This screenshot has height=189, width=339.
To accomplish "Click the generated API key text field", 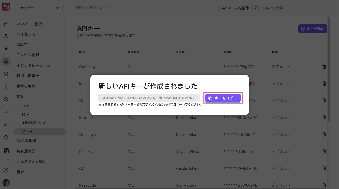I will 149,98.
